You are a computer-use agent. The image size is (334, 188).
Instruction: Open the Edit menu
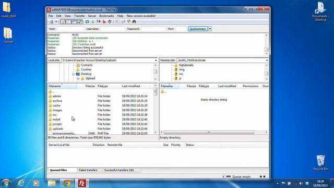tap(58, 16)
